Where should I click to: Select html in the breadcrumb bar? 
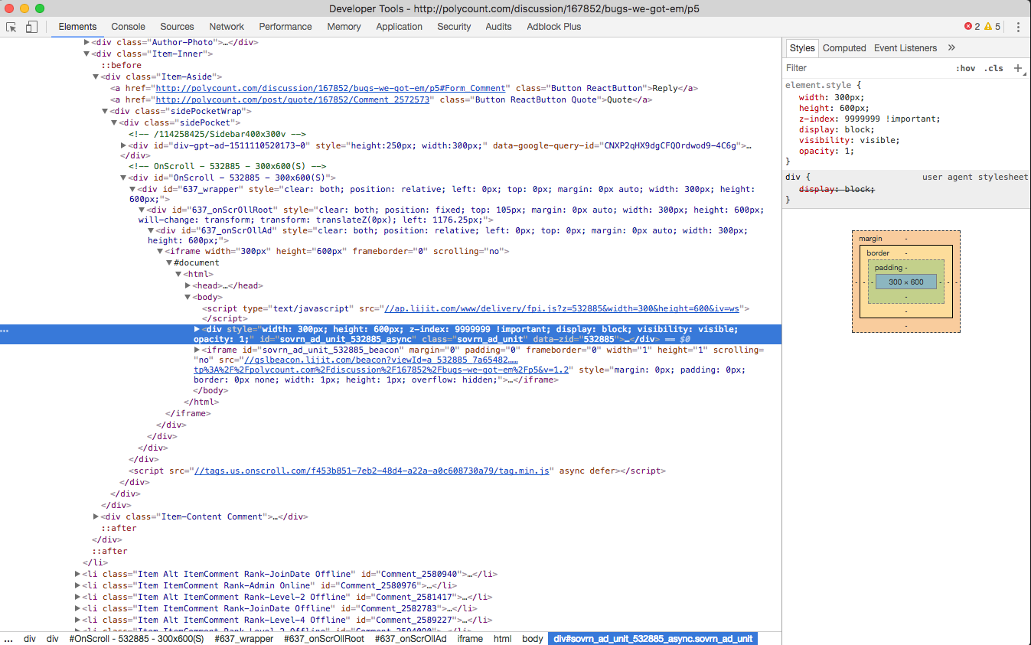[x=502, y=638]
